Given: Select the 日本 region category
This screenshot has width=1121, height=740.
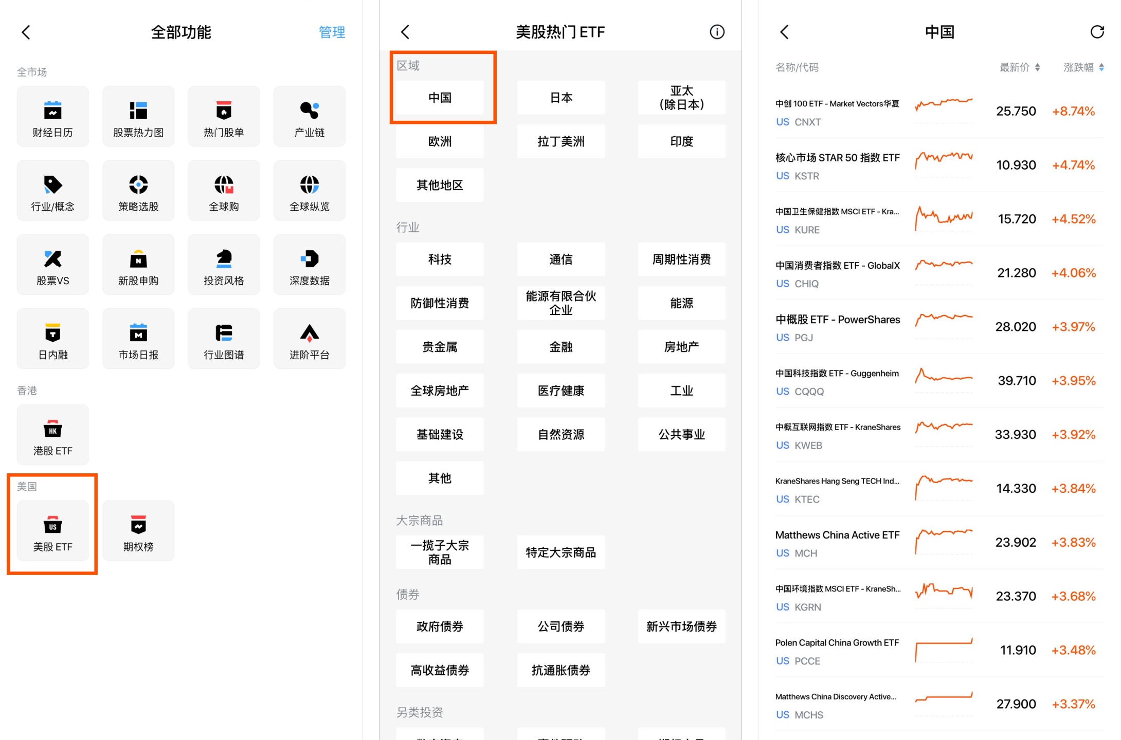Looking at the screenshot, I should point(560,98).
